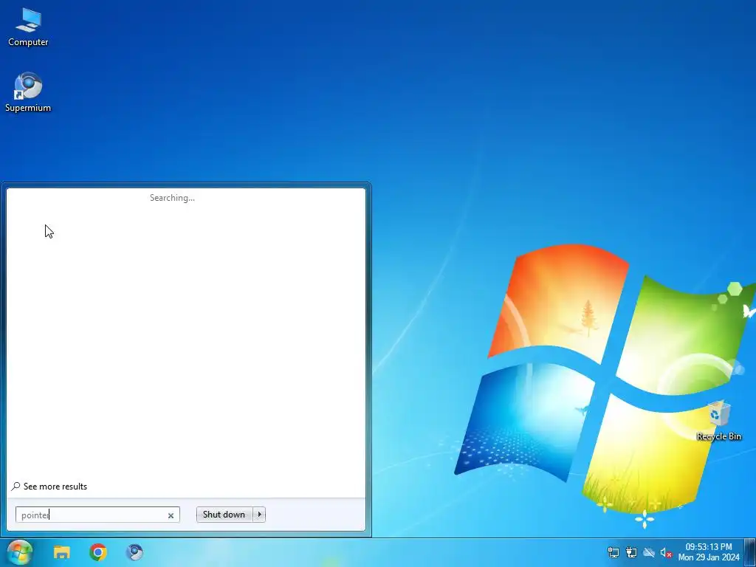Click the muted volume tray icon

[x=666, y=552]
